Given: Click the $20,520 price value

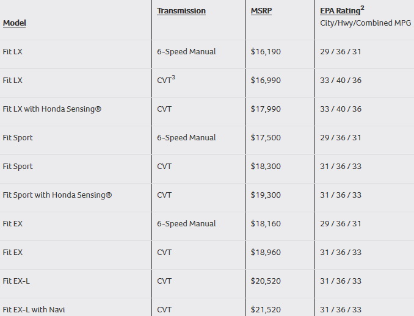Looking at the screenshot, I should click(266, 281).
